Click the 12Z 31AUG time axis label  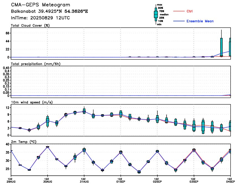pyautogui.click(x=84, y=180)
